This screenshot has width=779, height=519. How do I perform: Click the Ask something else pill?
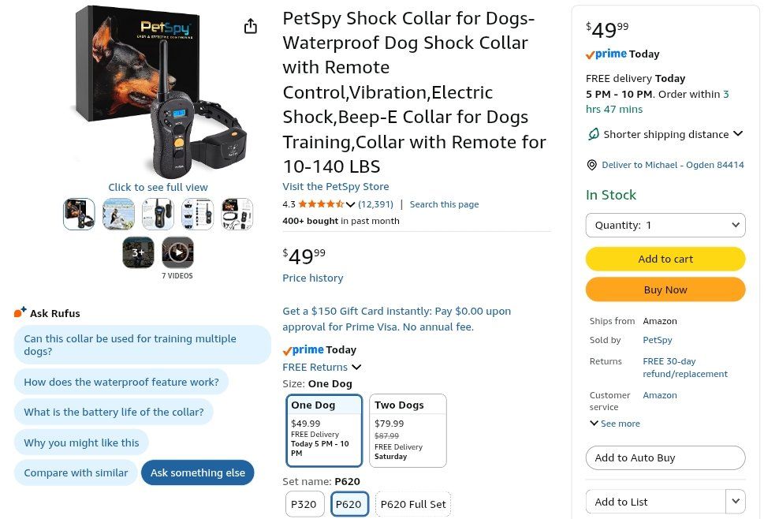click(x=197, y=472)
